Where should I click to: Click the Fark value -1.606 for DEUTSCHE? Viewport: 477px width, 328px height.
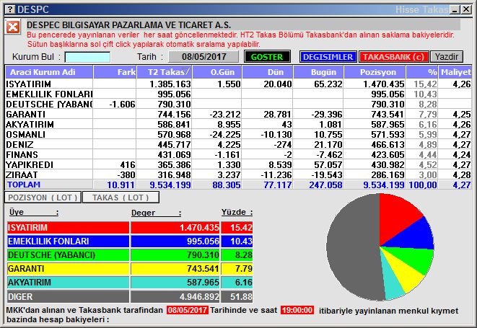tap(122, 105)
